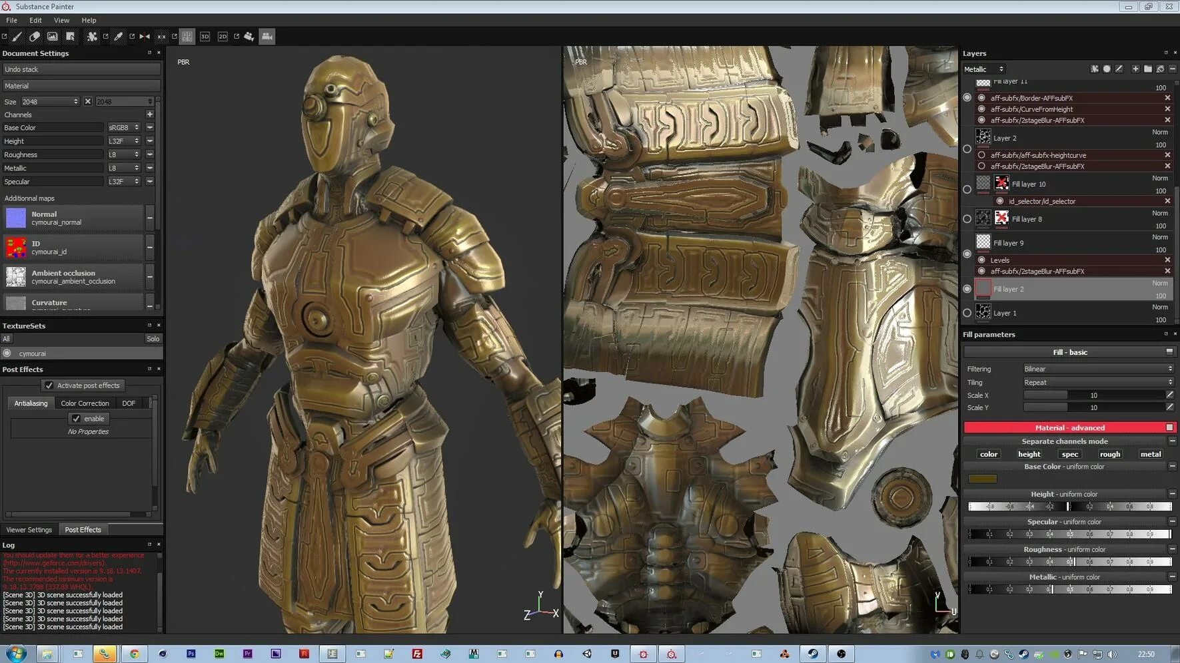Image resolution: width=1180 pixels, height=663 pixels.
Task: Toggle the metal channel button
Action: click(1151, 455)
